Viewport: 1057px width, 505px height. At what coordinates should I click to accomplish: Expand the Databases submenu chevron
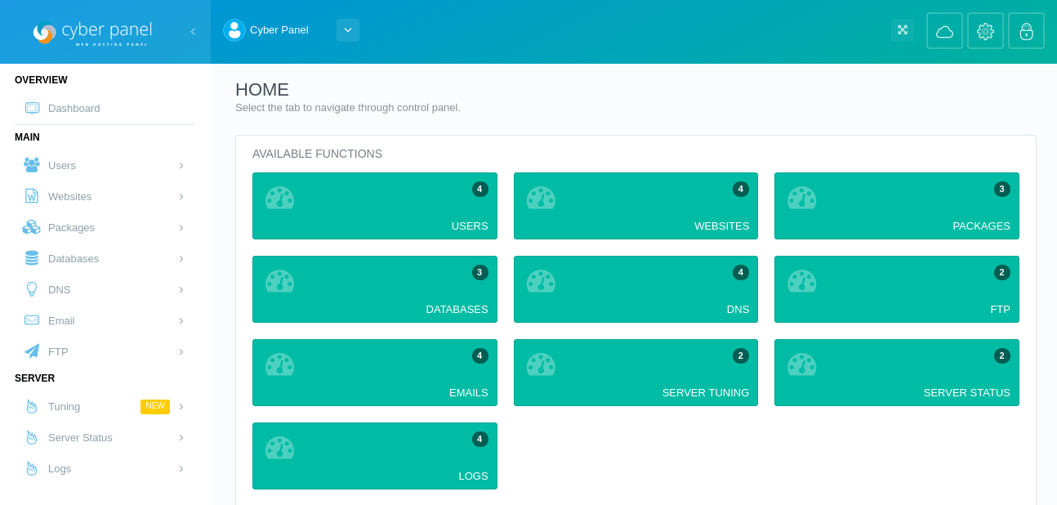[181, 258]
